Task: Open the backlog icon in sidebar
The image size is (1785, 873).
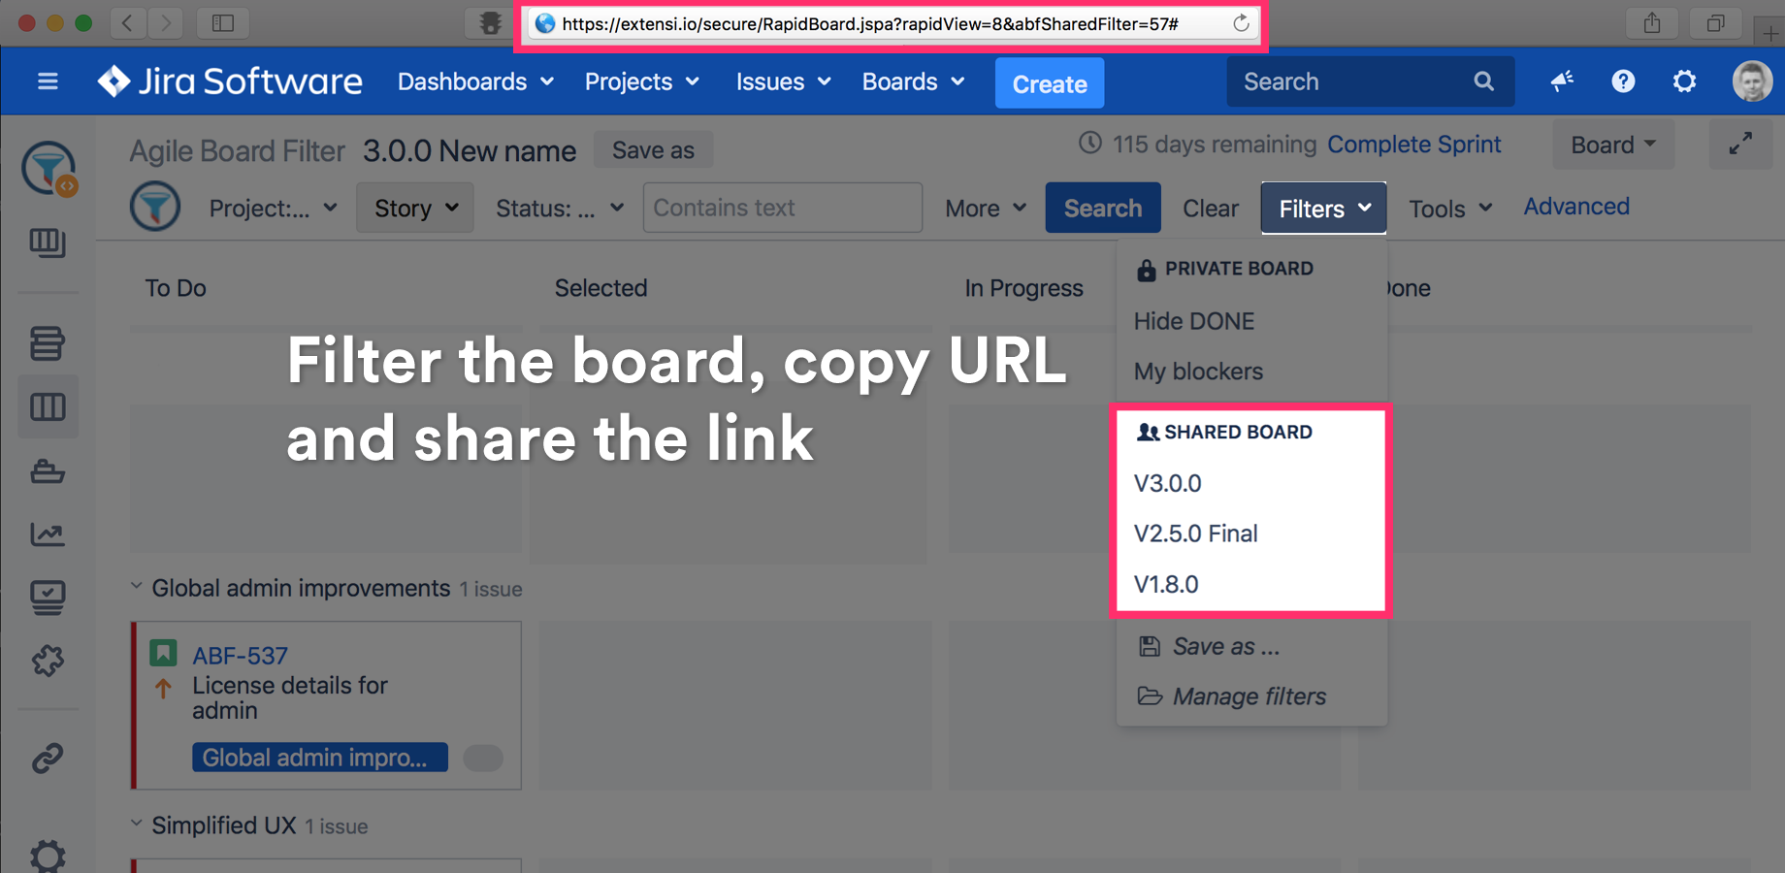Action: 47,343
